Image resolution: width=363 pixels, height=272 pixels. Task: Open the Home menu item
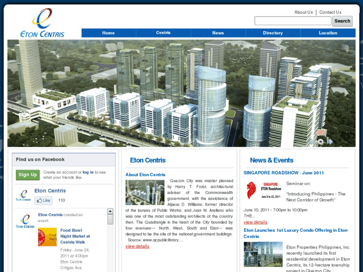point(108,33)
